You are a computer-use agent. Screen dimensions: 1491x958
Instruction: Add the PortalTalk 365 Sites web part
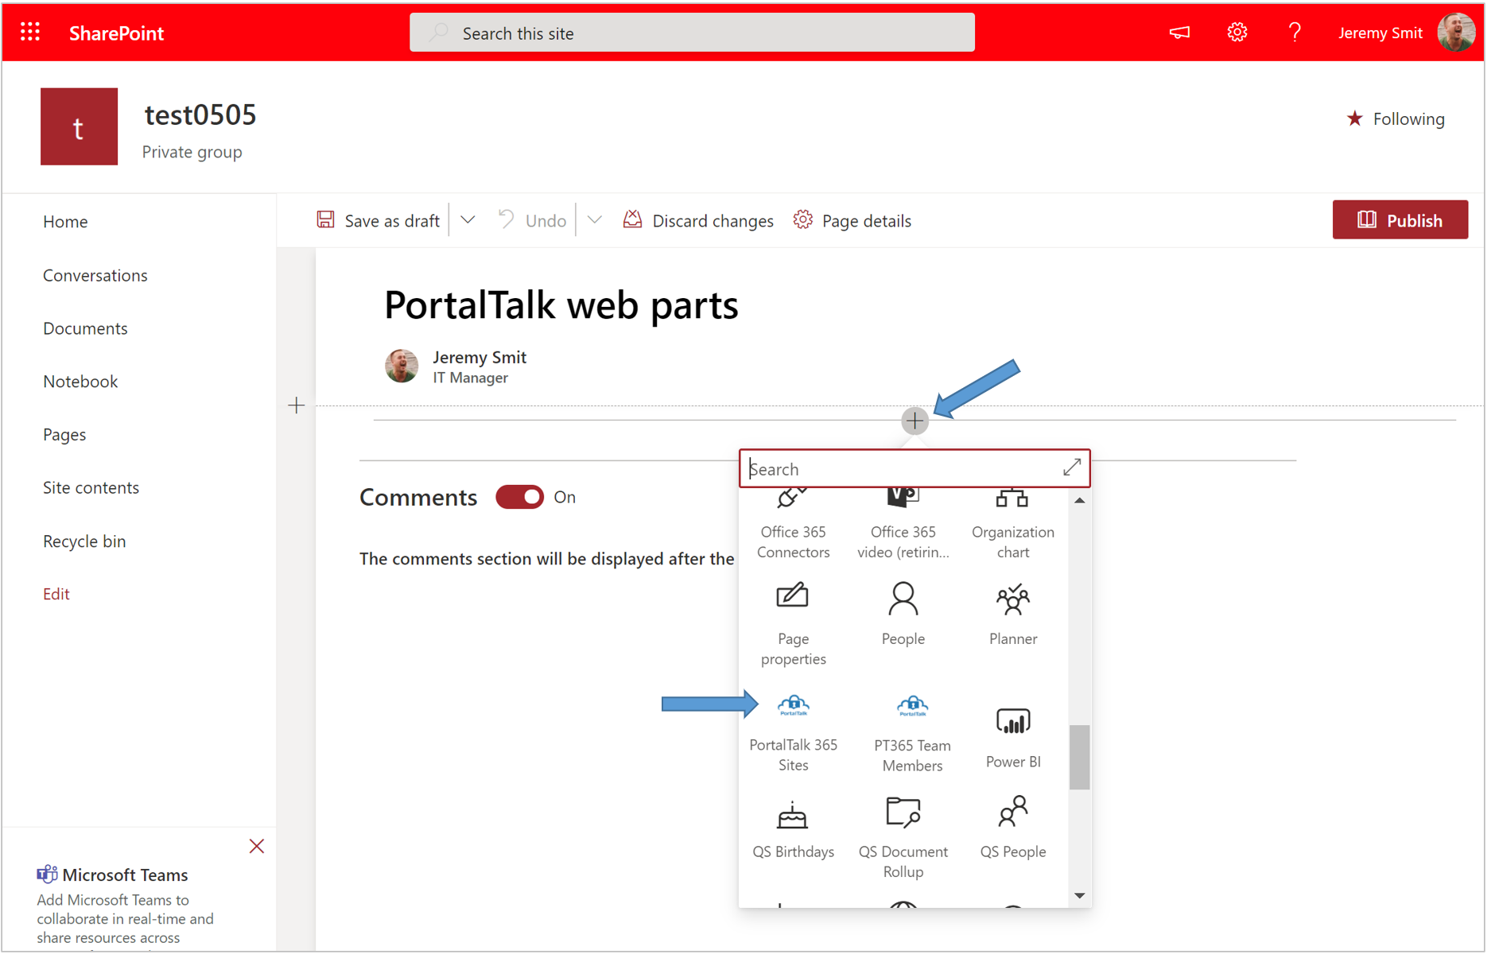point(793,732)
